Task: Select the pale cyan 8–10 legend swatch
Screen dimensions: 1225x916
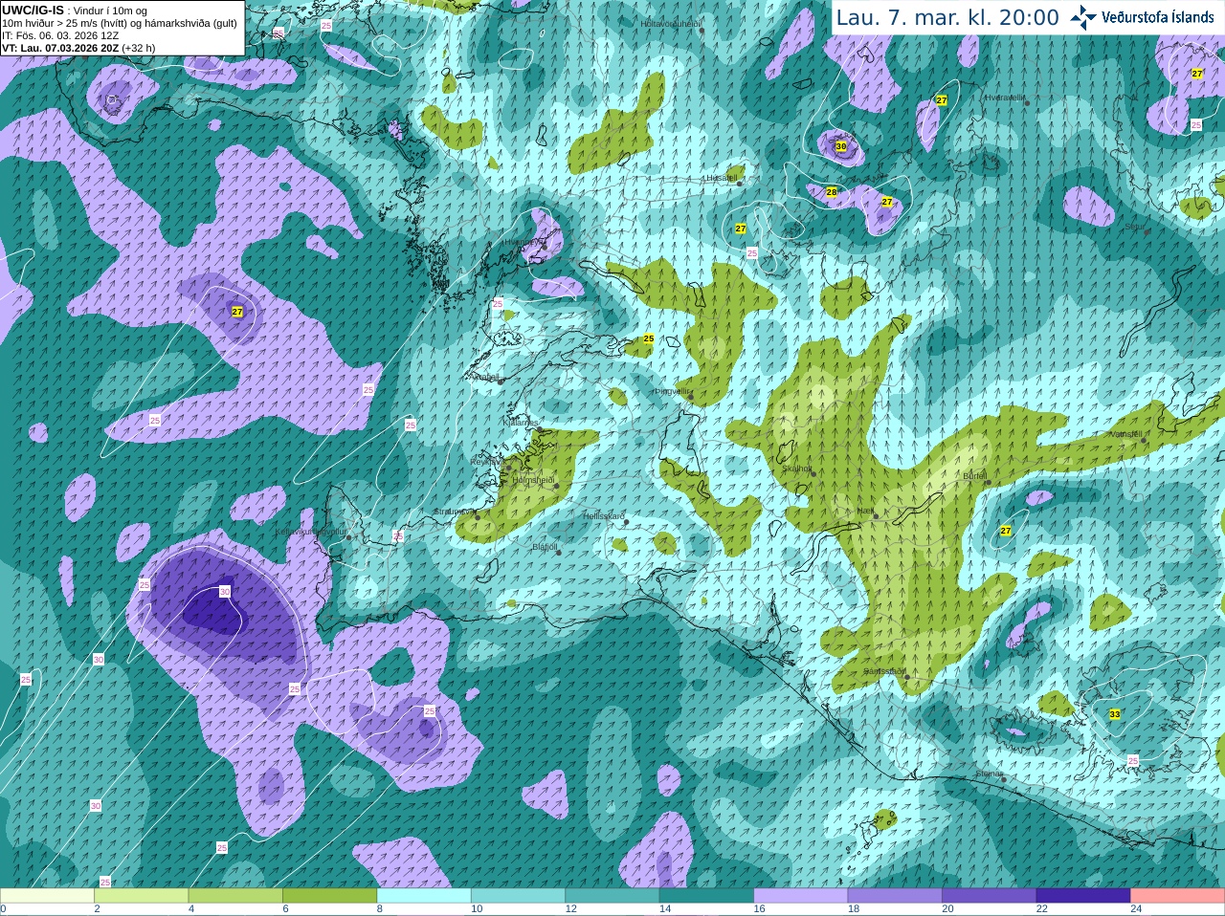Action: tap(424, 896)
